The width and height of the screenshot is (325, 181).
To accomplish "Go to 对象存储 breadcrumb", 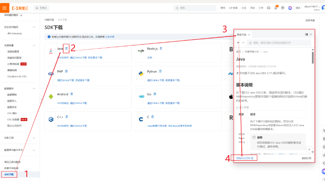I will 49,20.
